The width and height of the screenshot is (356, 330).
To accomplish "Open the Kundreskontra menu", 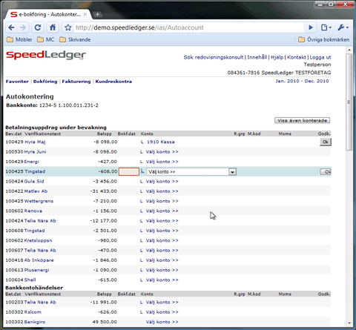I will (x=113, y=82).
